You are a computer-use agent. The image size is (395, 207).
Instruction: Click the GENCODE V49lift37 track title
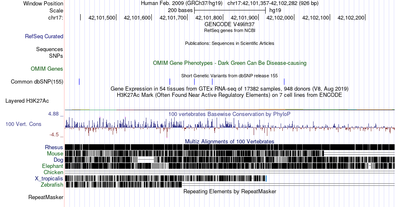(x=230, y=24)
